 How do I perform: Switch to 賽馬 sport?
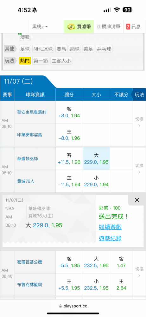click(x=61, y=49)
